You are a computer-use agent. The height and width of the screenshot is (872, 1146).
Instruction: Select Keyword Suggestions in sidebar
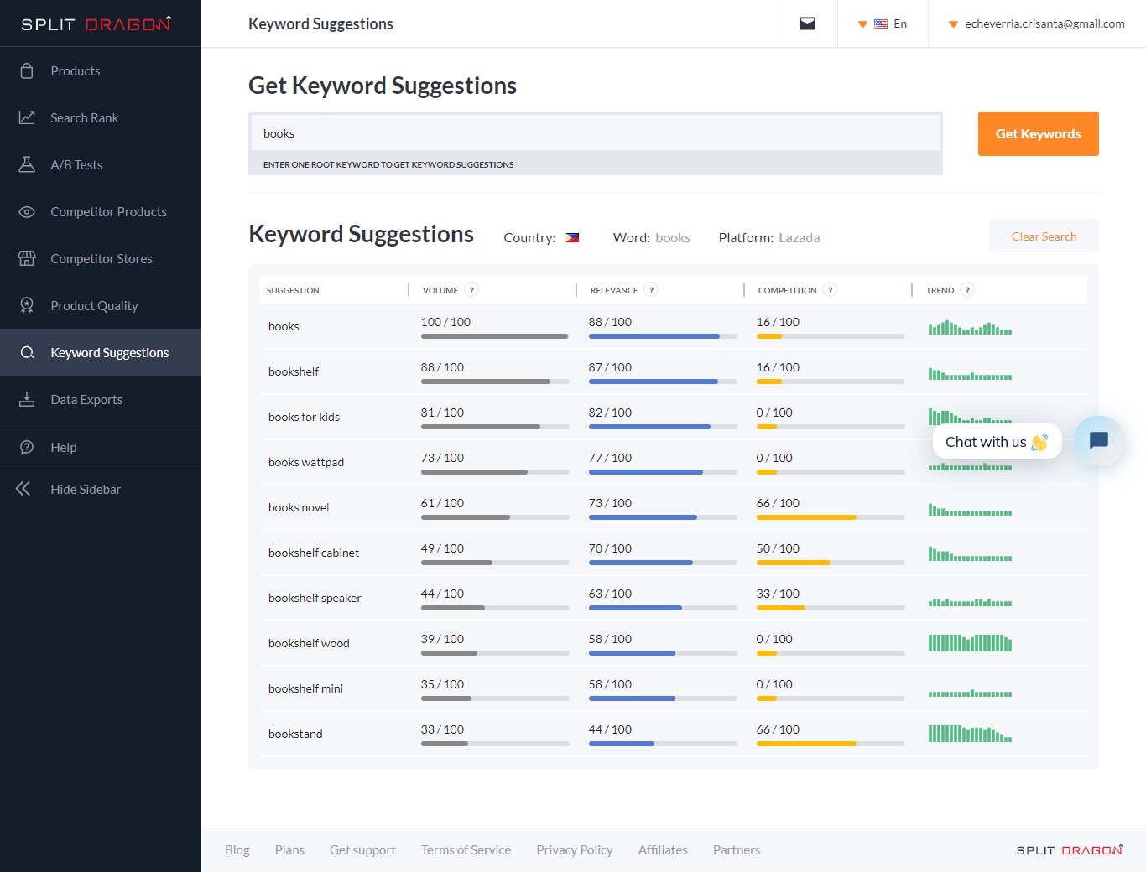(101, 352)
